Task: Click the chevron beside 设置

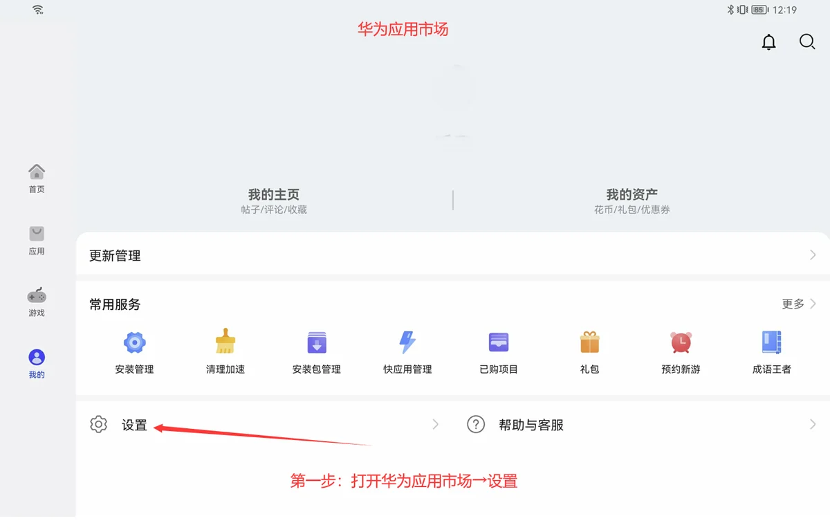Action: click(436, 425)
